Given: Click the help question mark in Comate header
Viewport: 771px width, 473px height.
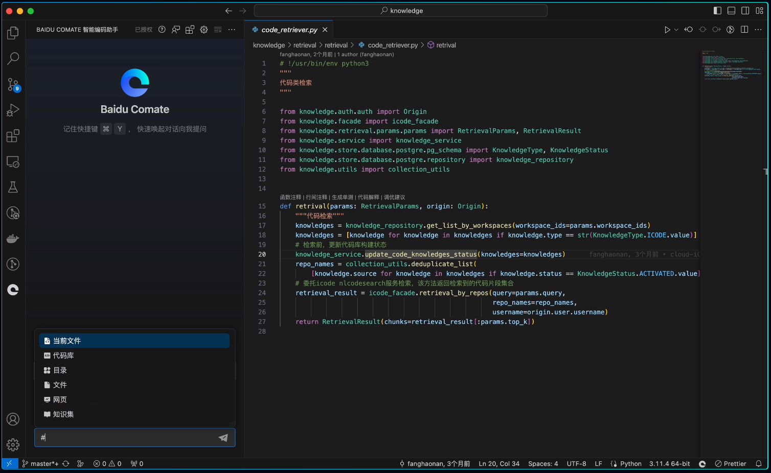Looking at the screenshot, I should (x=162, y=30).
